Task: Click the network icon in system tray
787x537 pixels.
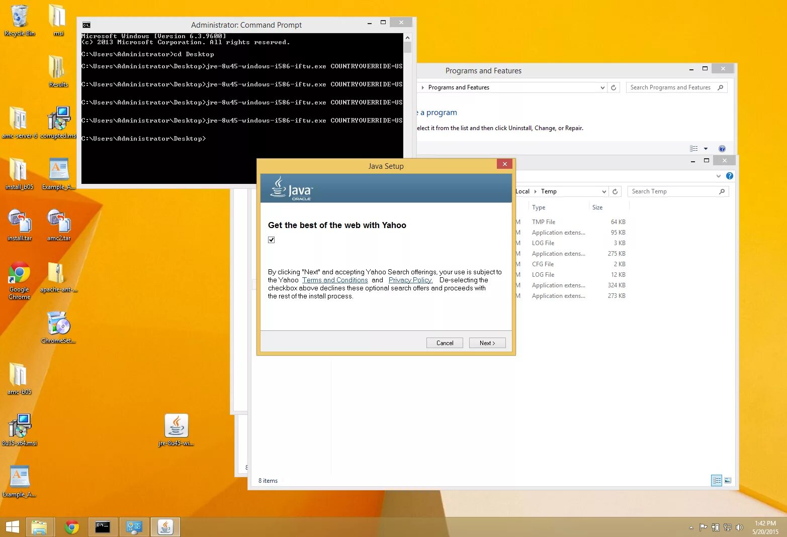Action: [727, 527]
